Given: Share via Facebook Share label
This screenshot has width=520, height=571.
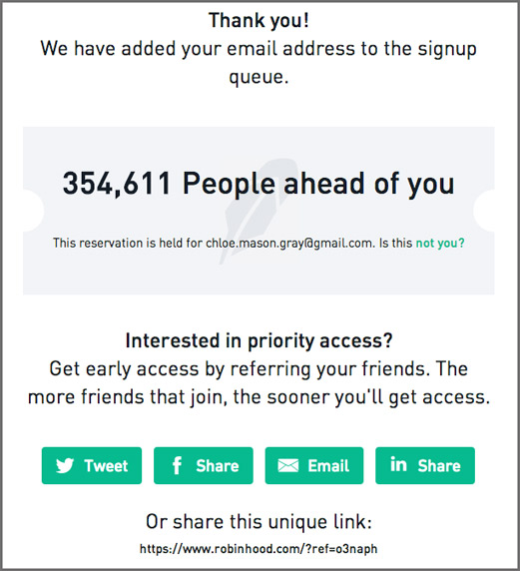Looking at the screenshot, I should point(218,466).
